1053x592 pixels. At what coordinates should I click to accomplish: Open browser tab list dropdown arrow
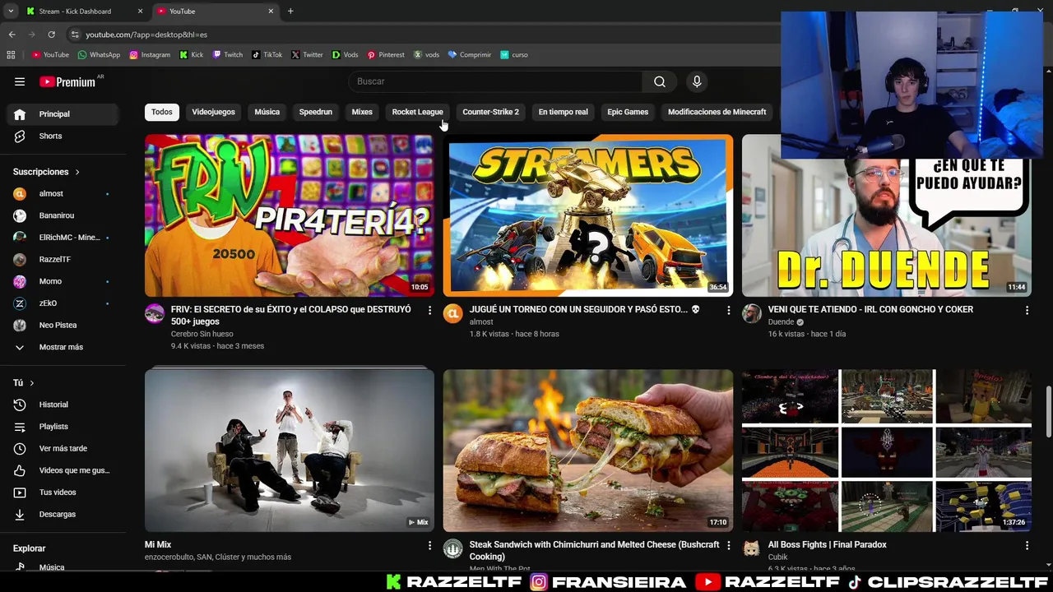pyautogui.click(x=11, y=12)
